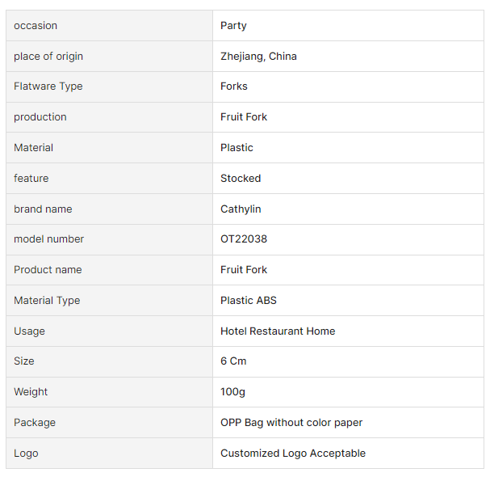Click the "100g" weight value

tap(232, 392)
